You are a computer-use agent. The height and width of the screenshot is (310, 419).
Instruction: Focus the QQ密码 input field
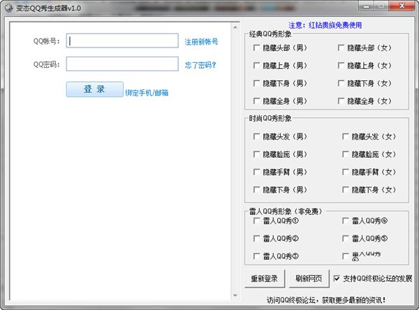click(x=122, y=64)
